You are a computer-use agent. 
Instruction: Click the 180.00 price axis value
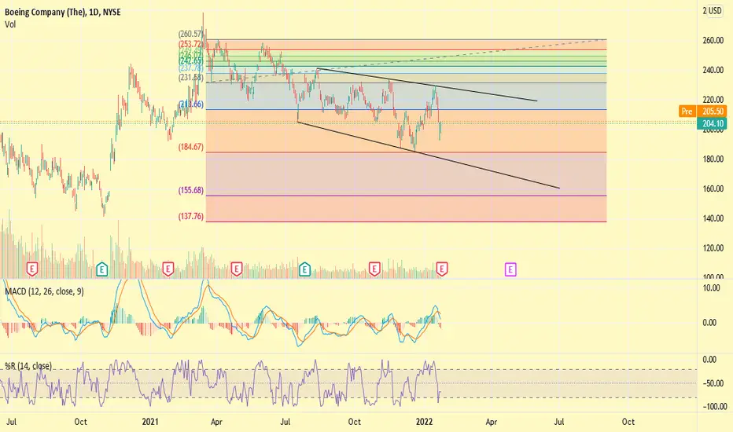coord(713,159)
